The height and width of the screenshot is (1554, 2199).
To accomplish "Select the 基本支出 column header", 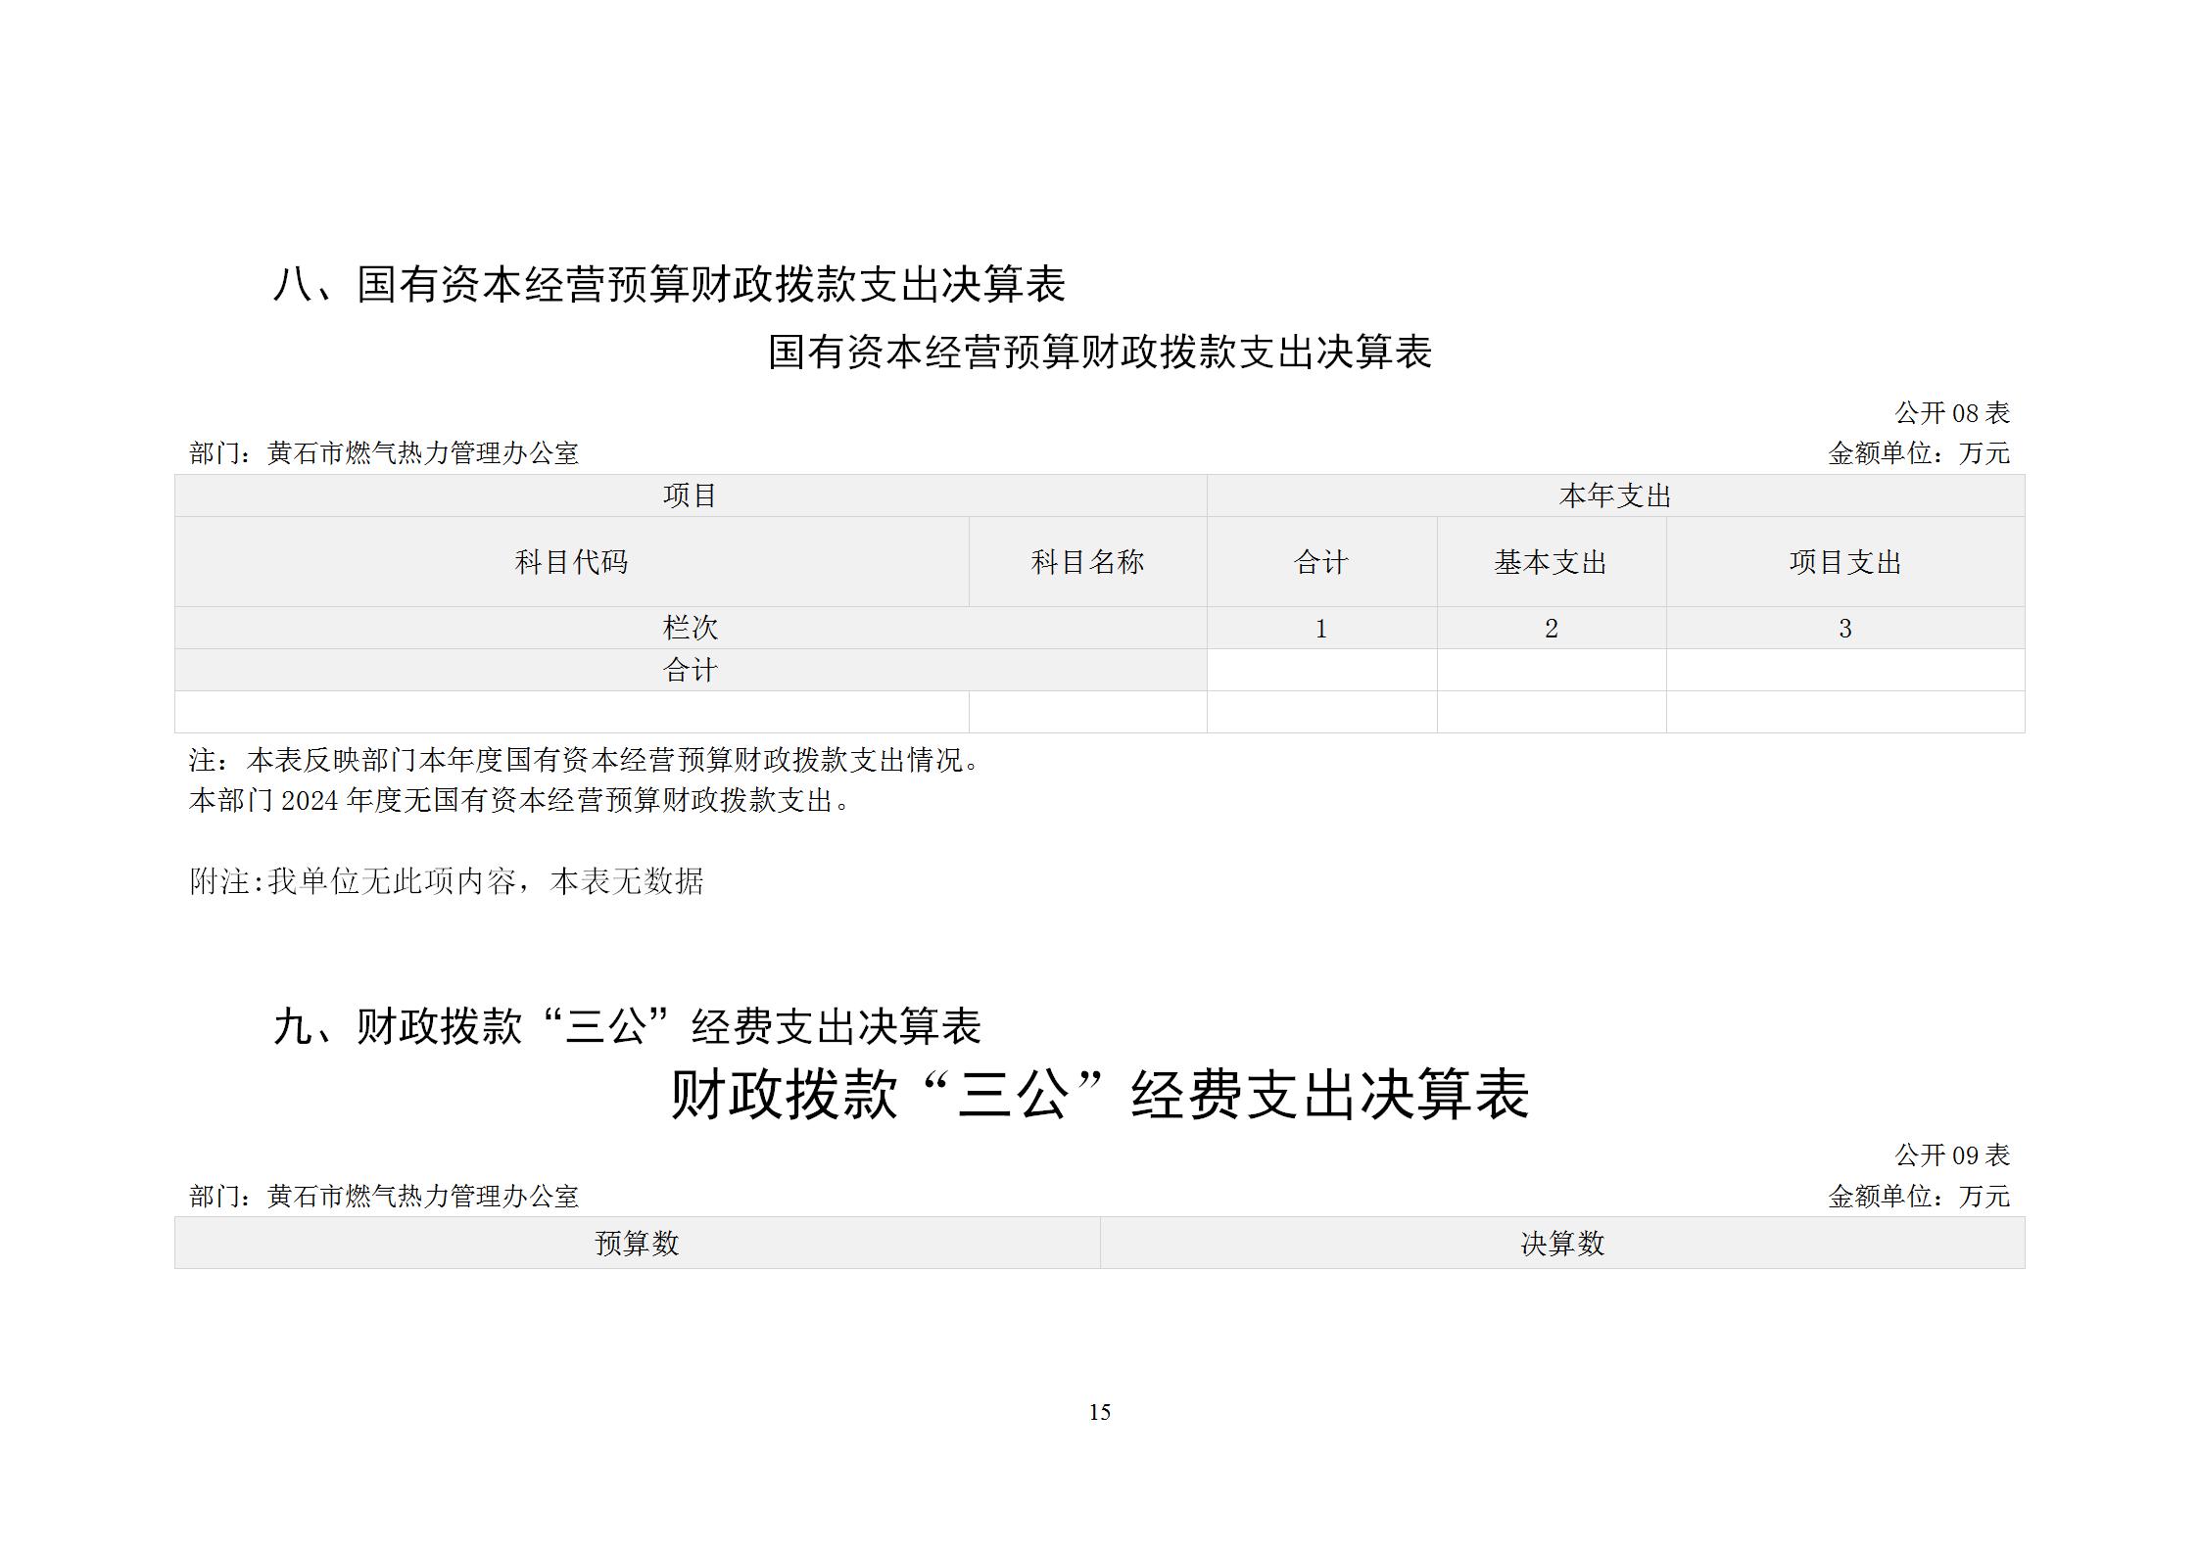I will pos(1551,562).
